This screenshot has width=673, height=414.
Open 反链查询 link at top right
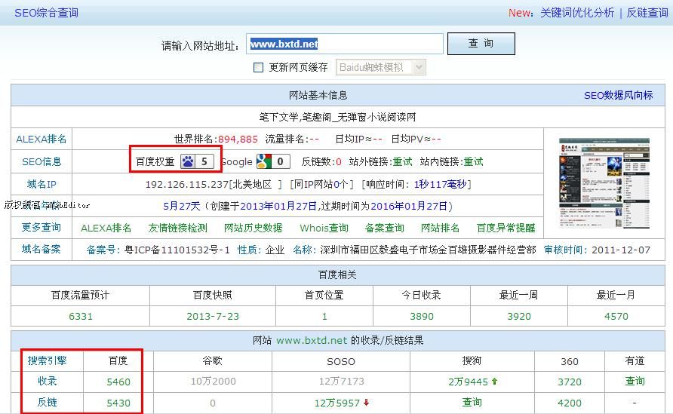pos(647,13)
